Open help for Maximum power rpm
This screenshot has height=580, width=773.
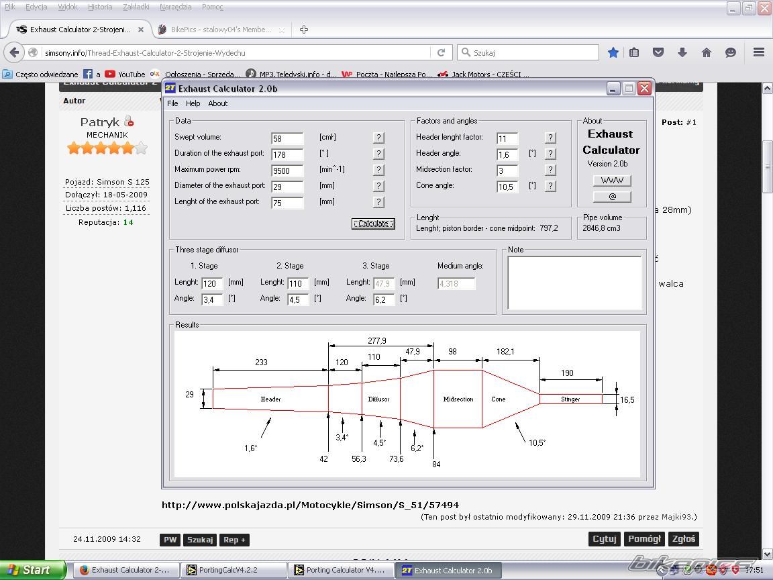pyautogui.click(x=378, y=170)
